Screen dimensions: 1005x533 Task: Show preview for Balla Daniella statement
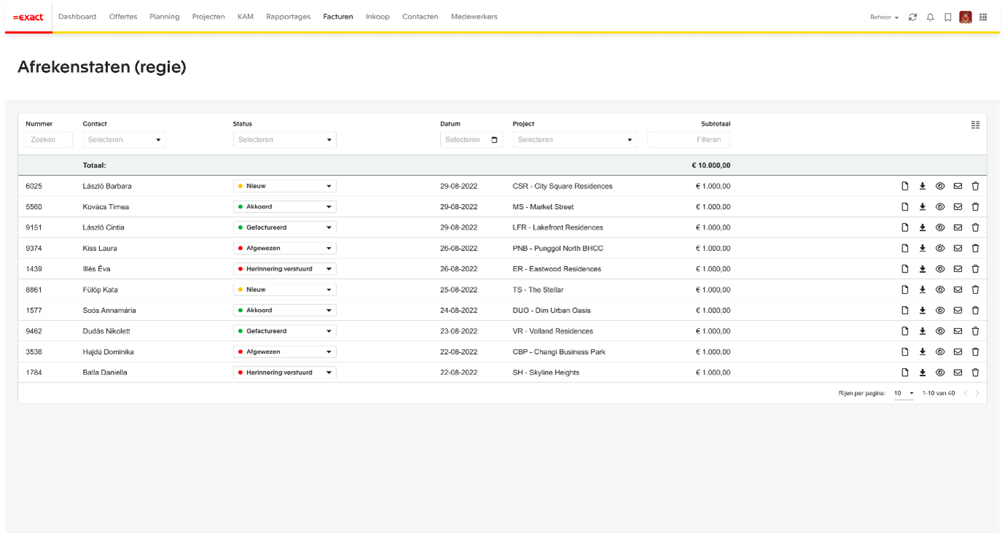(x=940, y=373)
